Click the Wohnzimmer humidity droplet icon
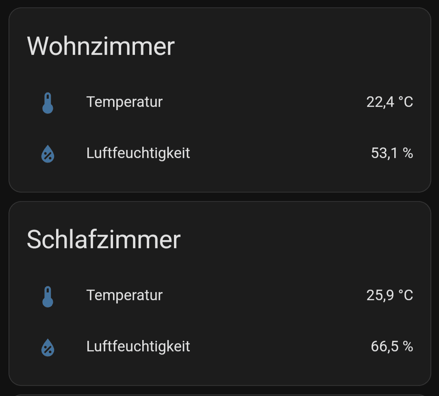 click(x=48, y=154)
